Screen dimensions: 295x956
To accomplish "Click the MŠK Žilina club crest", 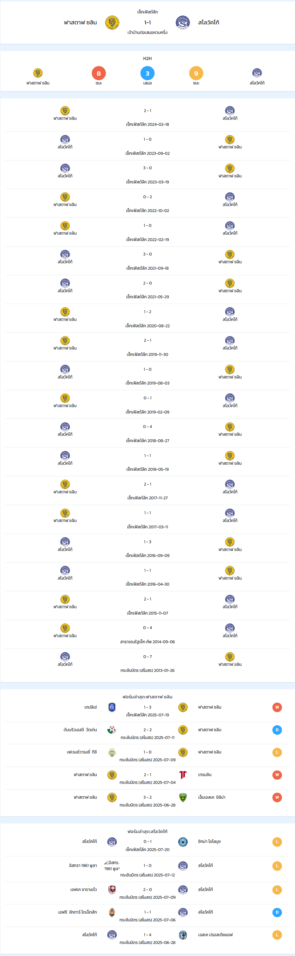I will 183,798.
